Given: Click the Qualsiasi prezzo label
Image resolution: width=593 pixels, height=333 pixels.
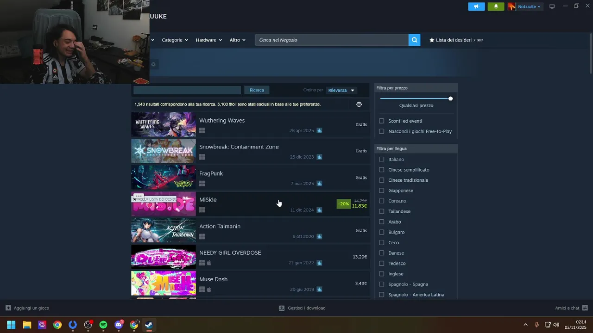Looking at the screenshot, I should click(416, 105).
